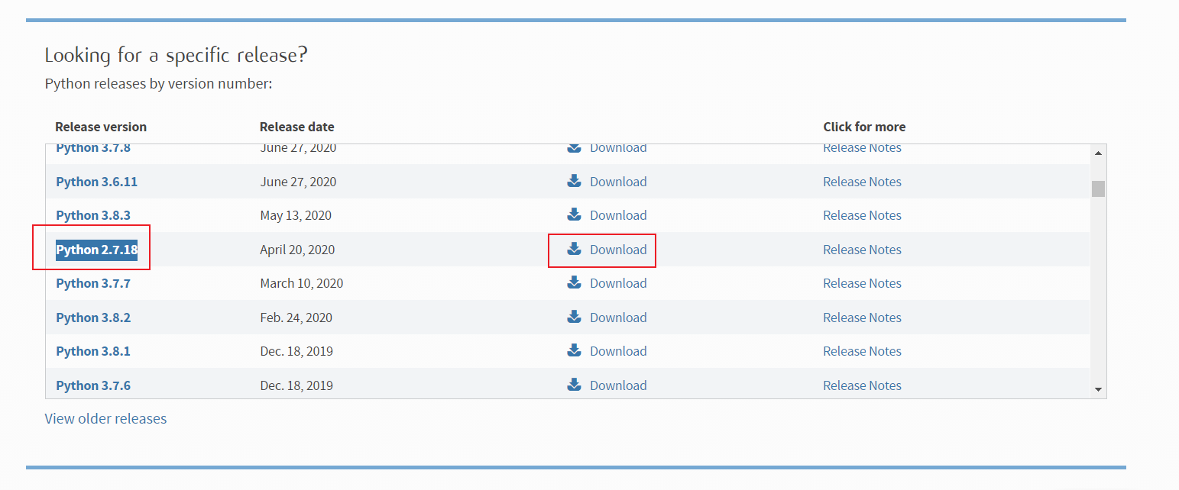Click the release list scrollbar thumb
Screen dimensions: 1179x490
(x=1098, y=189)
